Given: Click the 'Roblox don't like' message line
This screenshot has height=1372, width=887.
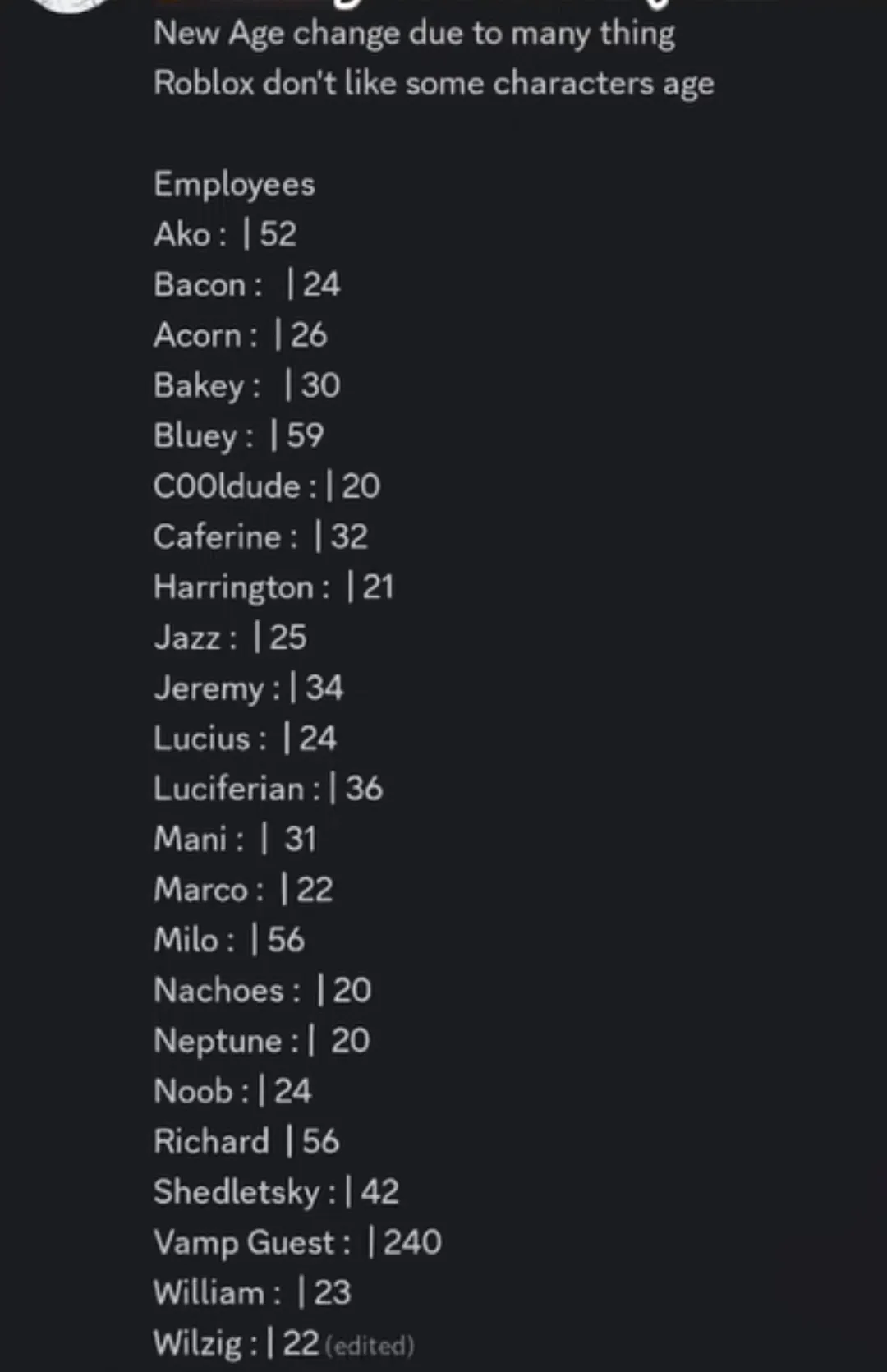Looking at the screenshot, I should 434,84.
